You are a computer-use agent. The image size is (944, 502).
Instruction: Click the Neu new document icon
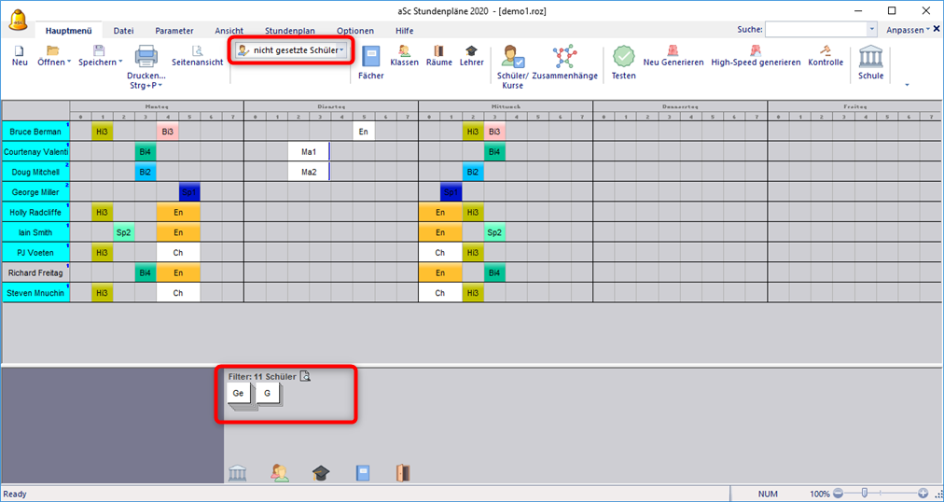coord(20,51)
